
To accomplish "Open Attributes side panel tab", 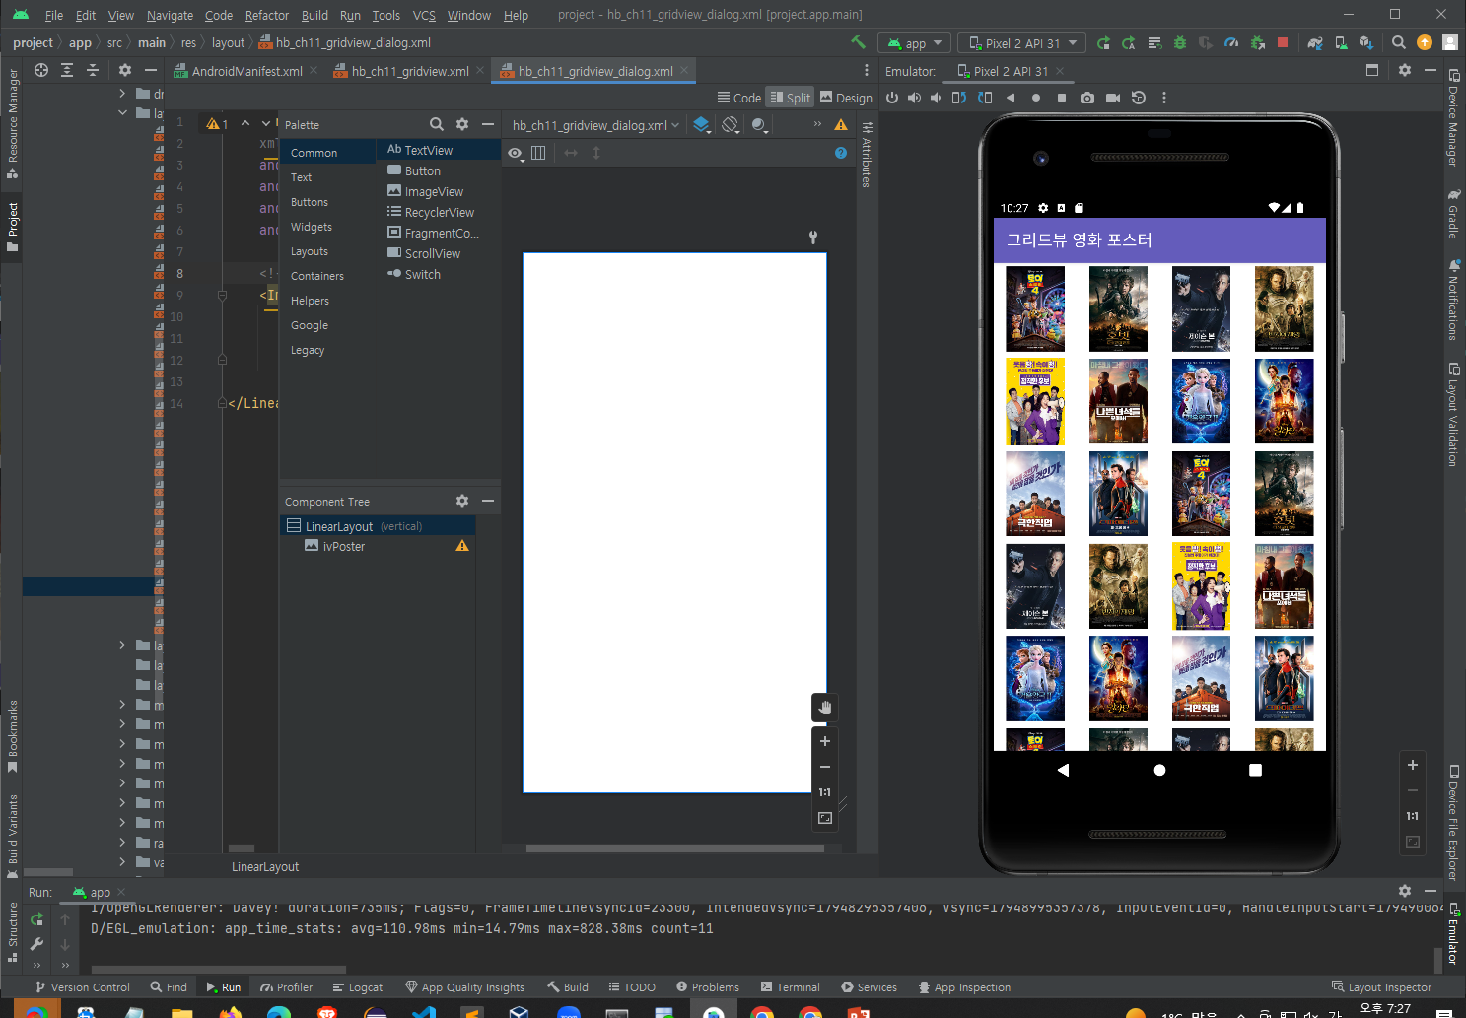I will [867, 155].
